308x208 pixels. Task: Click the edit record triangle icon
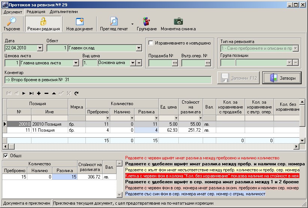(54, 93)
